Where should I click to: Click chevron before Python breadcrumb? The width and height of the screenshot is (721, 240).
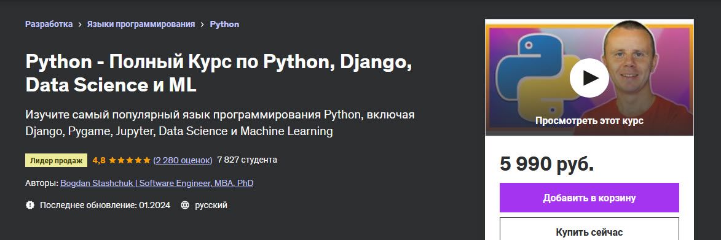pos(202,25)
